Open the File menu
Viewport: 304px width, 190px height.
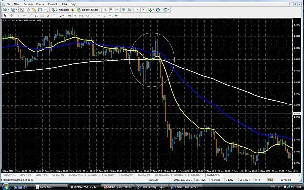click(x=8, y=4)
